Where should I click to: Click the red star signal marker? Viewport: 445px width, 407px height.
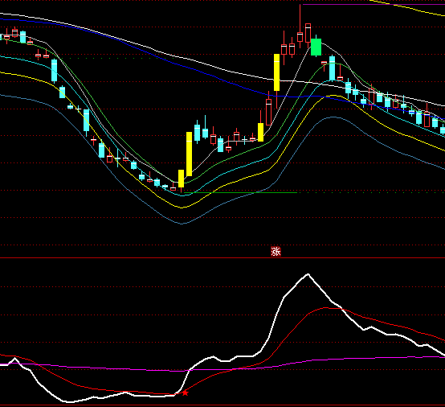point(185,393)
